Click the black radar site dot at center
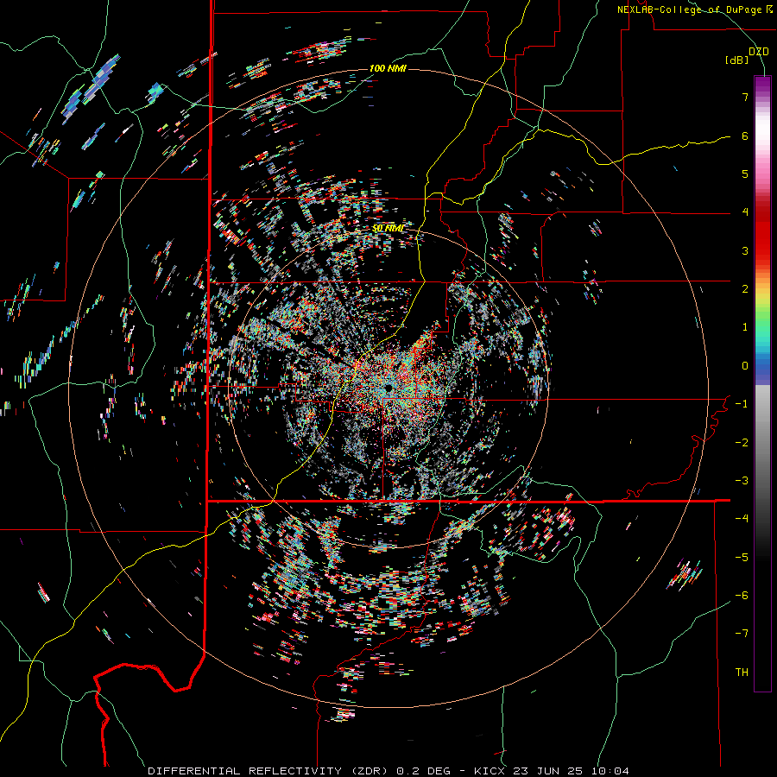Viewport: 777px width, 777px height. point(388,388)
